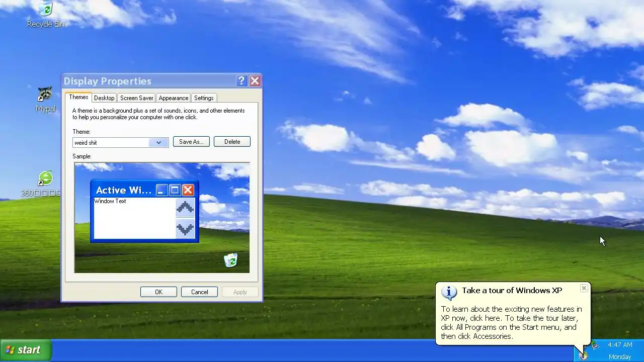Click the Monday day label in tray
This screenshot has height=362, width=644.
620,357
